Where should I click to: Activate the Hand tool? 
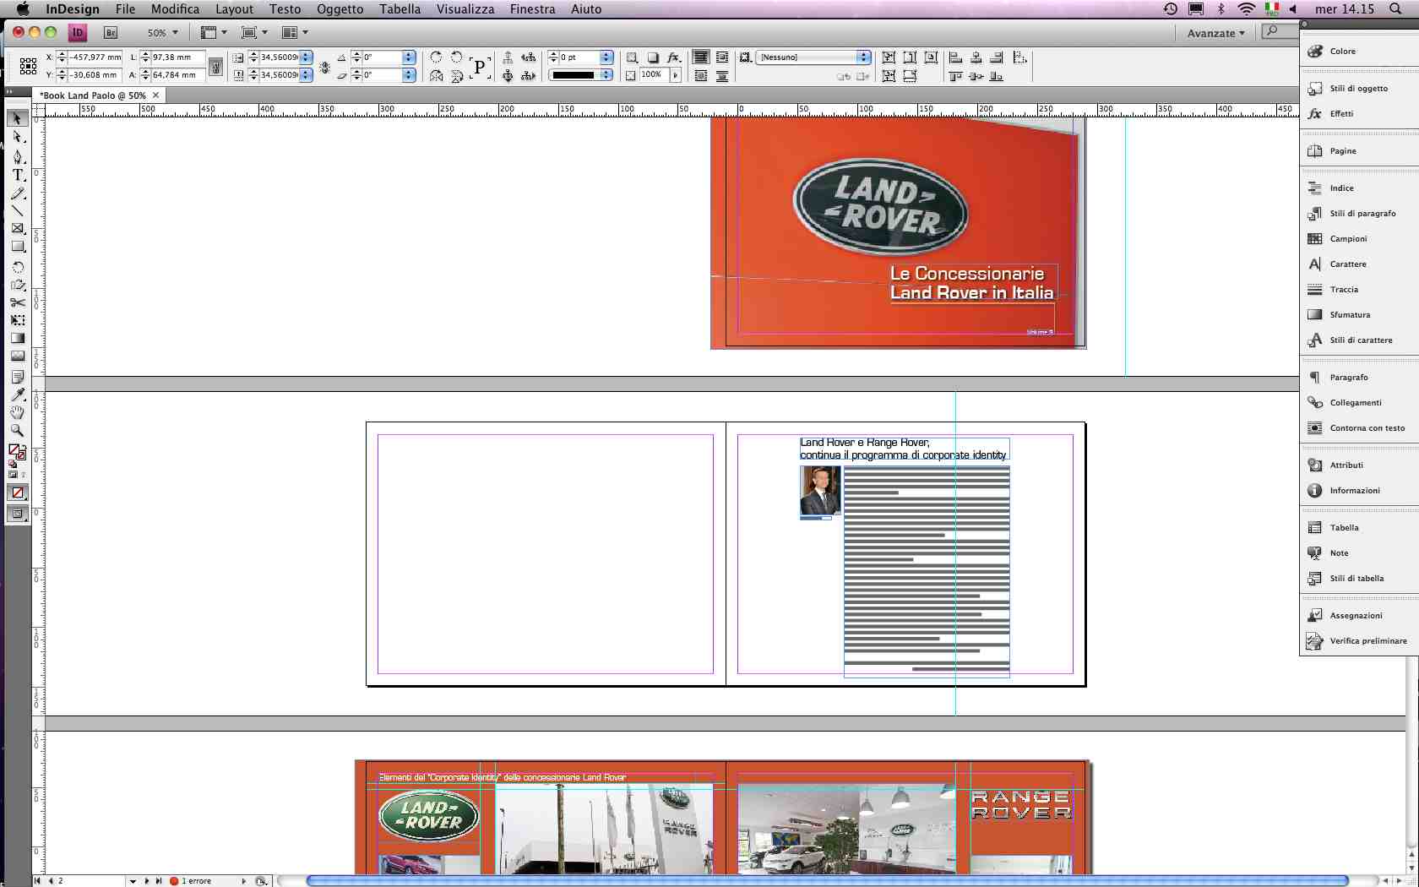pyautogui.click(x=17, y=412)
